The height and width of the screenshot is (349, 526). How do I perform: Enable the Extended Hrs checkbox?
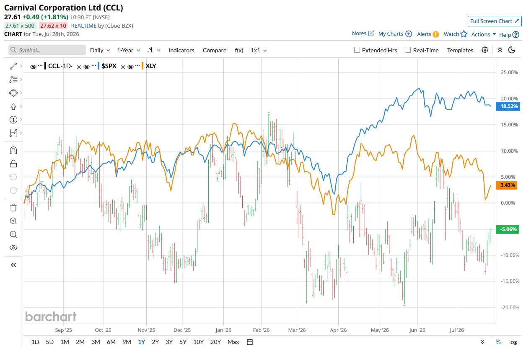pos(357,50)
